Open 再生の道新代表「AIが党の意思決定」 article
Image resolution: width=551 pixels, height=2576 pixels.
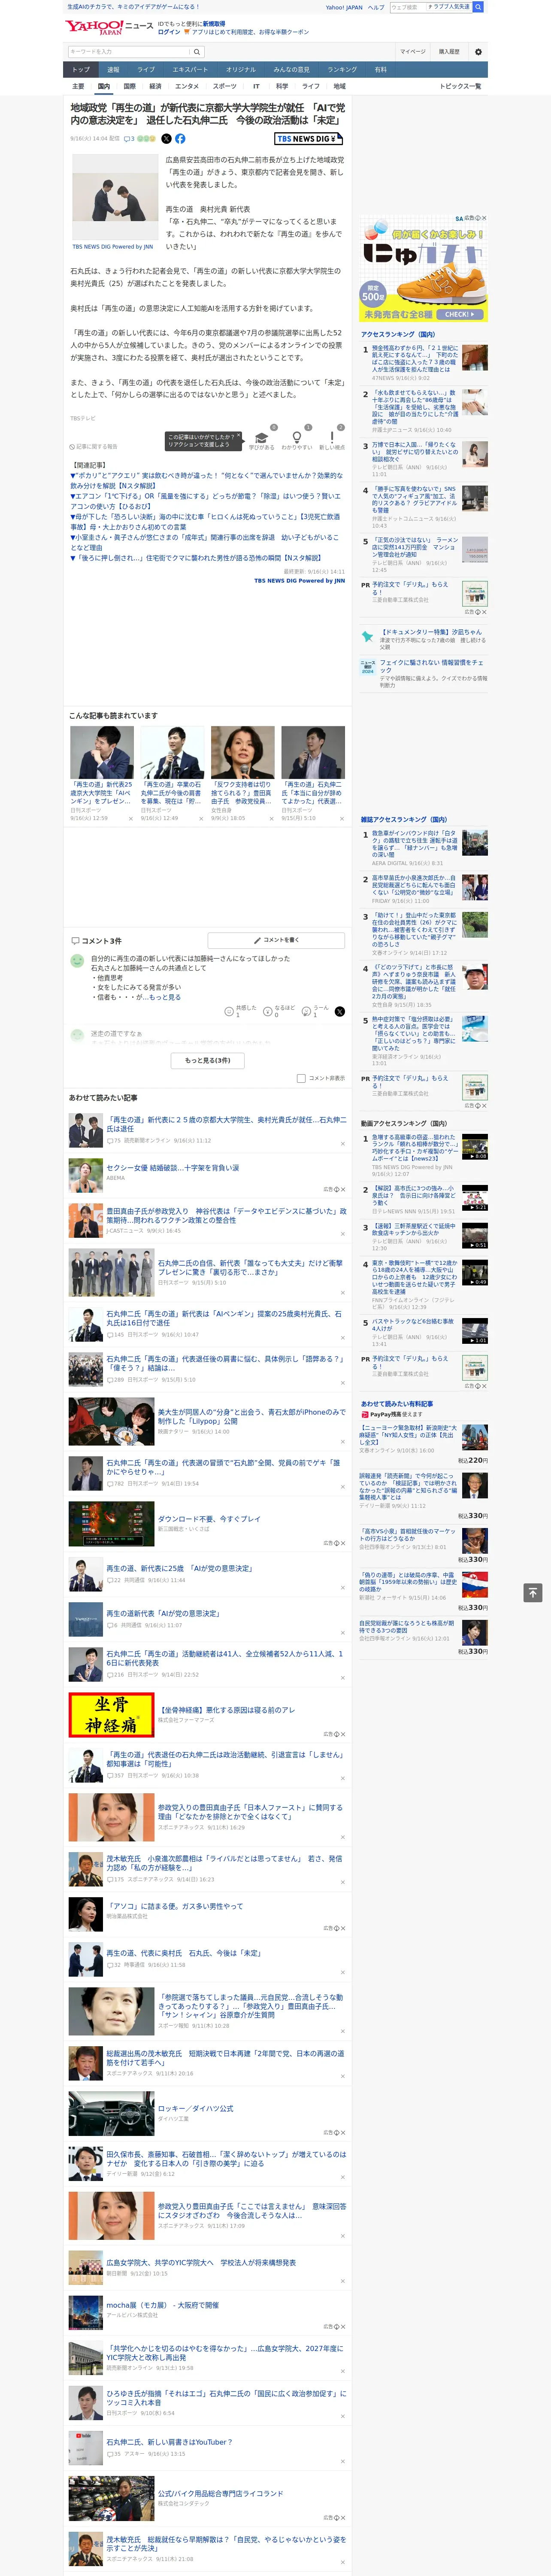[163, 1613]
